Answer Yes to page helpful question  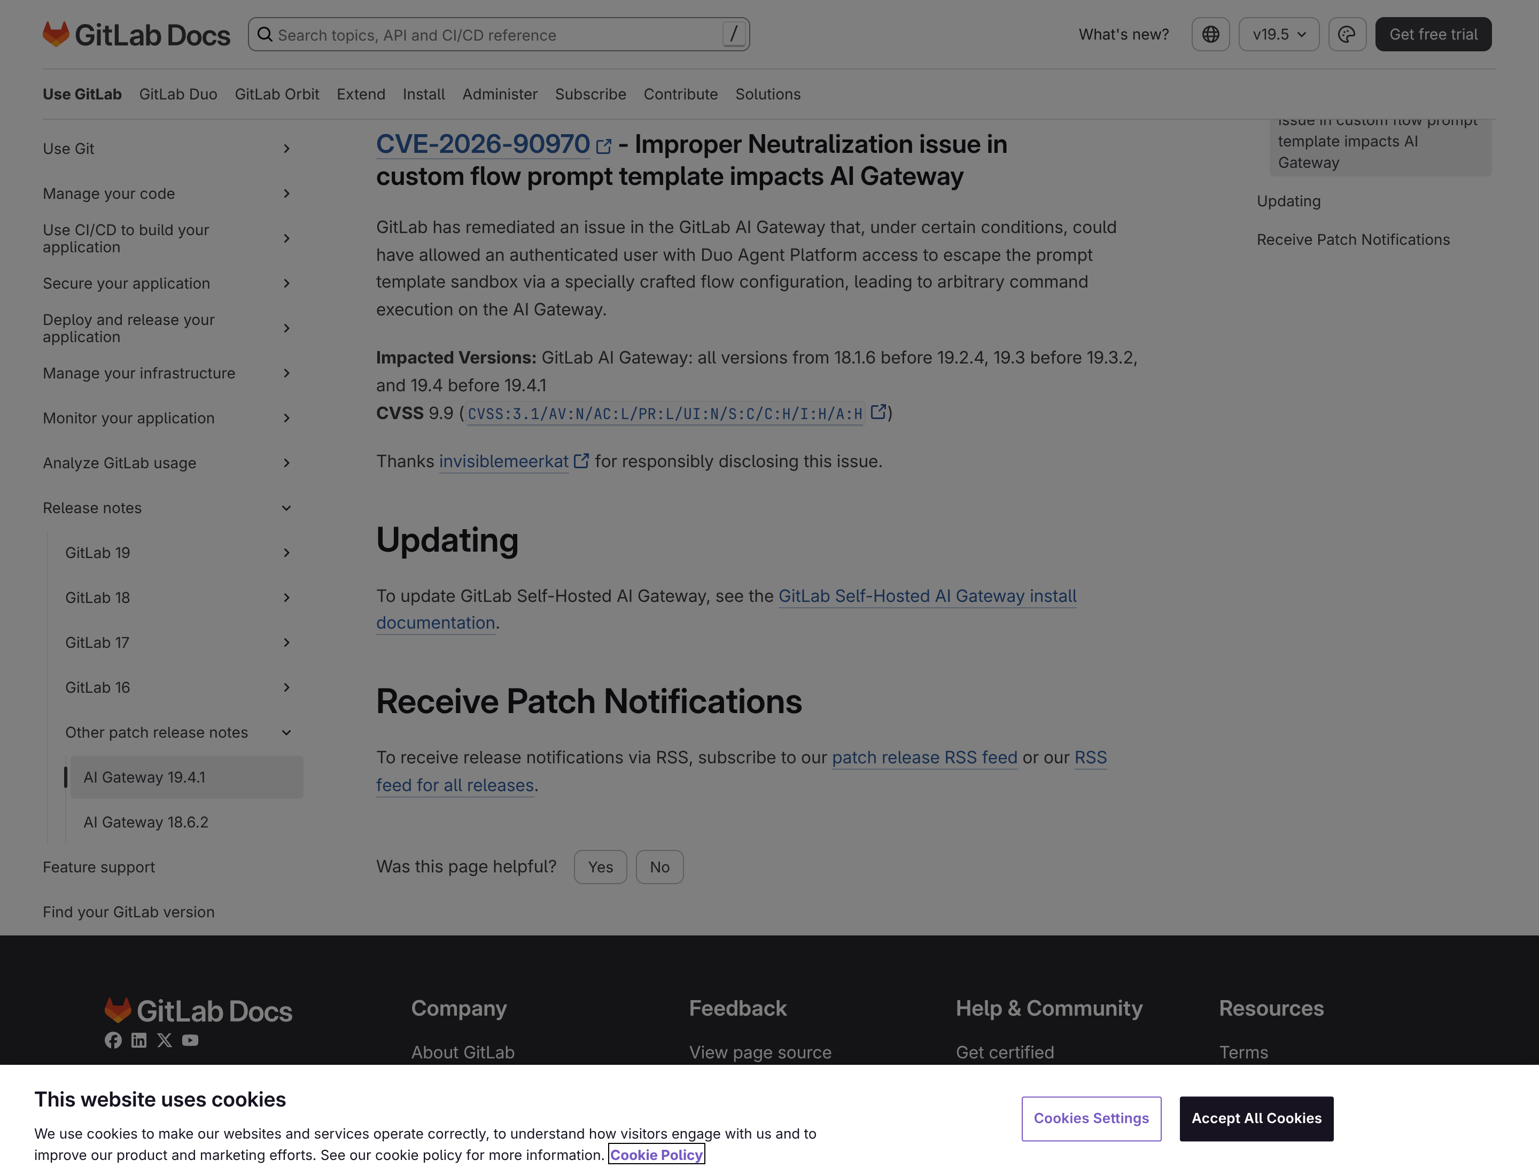(600, 866)
